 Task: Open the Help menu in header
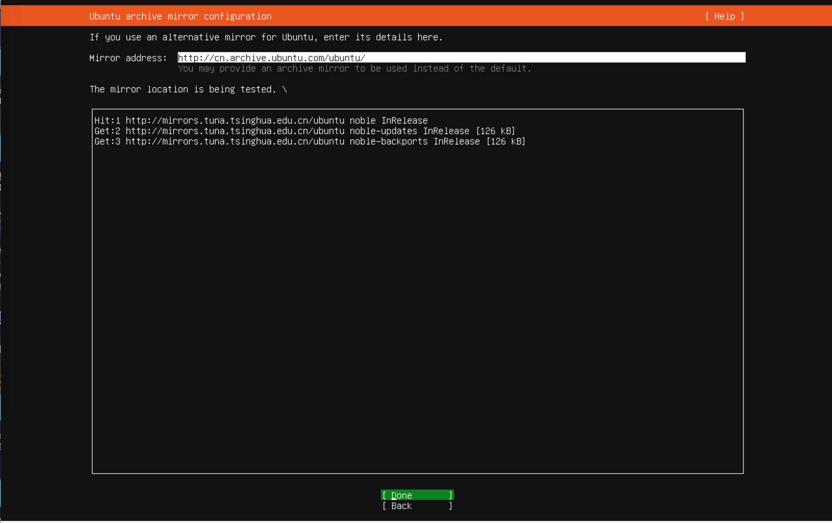coord(724,16)
